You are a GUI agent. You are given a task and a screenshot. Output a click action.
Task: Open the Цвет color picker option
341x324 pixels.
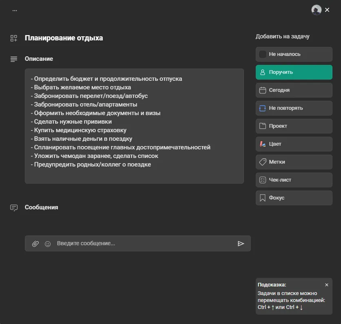pyautogui.click(x=294, y=144)
